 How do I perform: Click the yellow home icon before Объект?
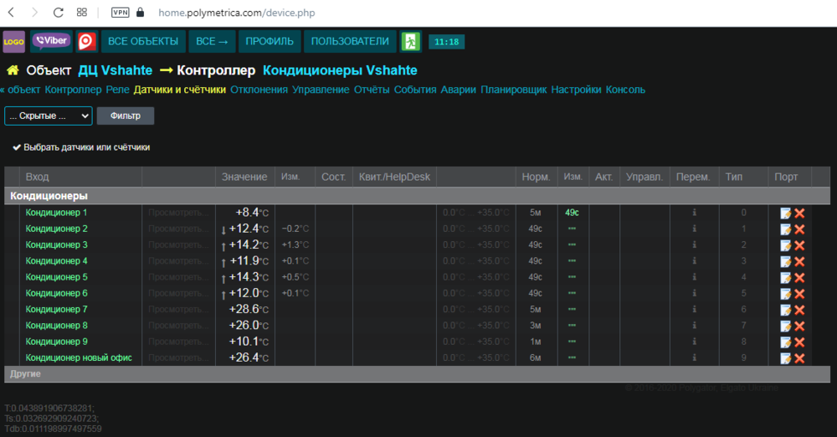coord(13,70)
